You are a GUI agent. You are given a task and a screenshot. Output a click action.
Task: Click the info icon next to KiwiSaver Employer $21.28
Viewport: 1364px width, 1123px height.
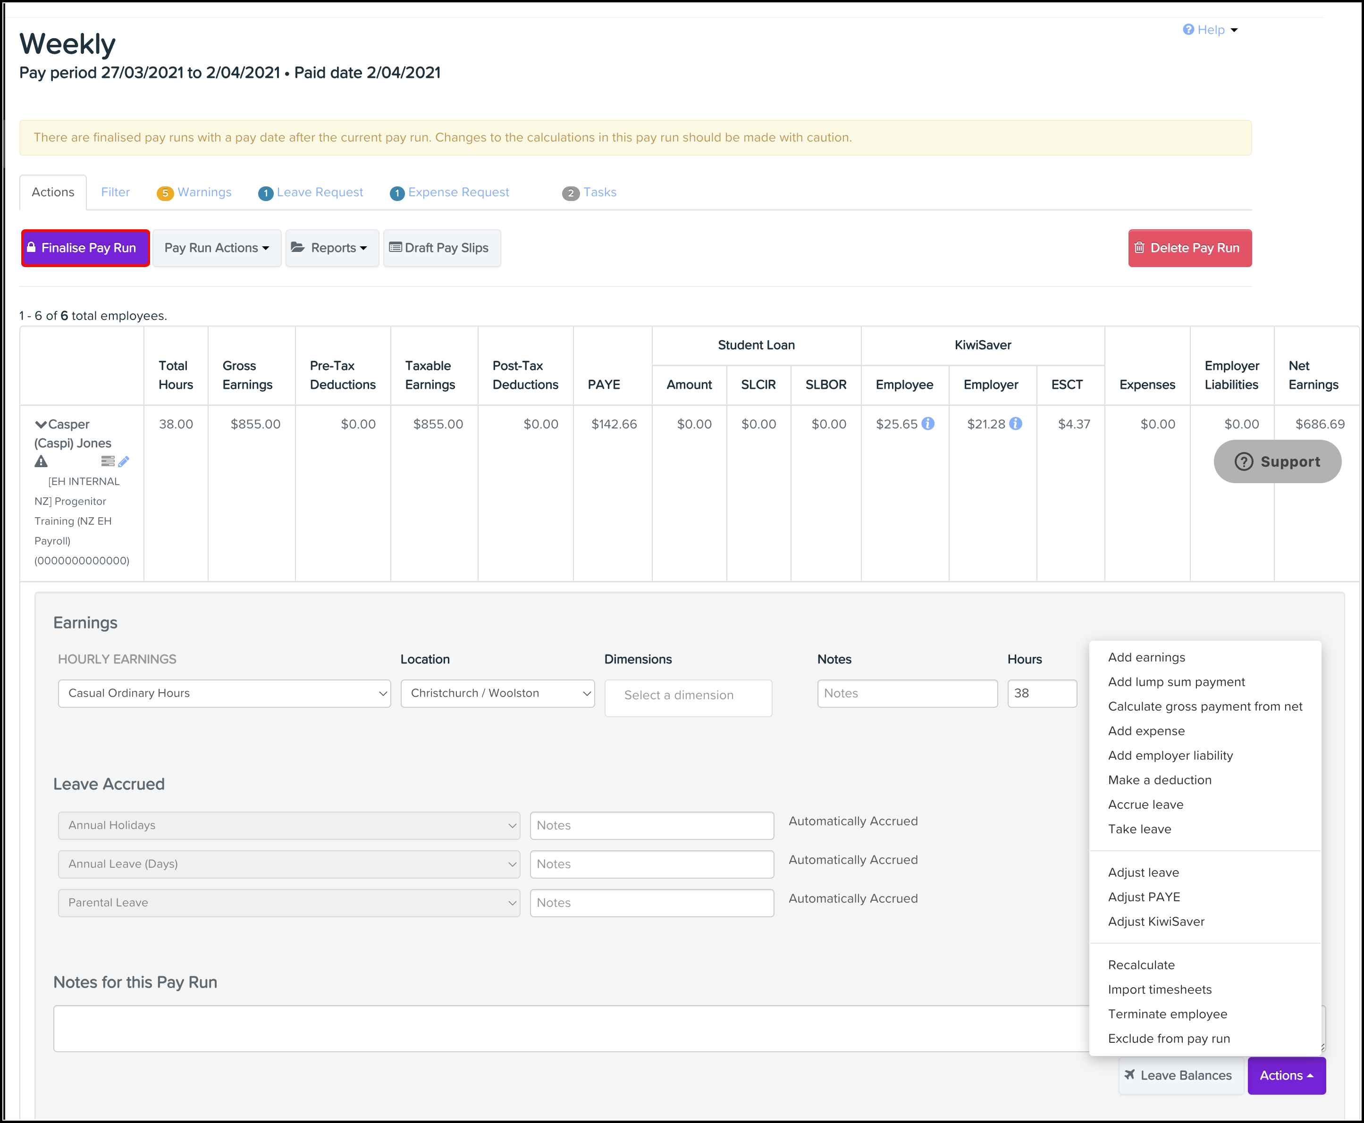pos(1016,424)
